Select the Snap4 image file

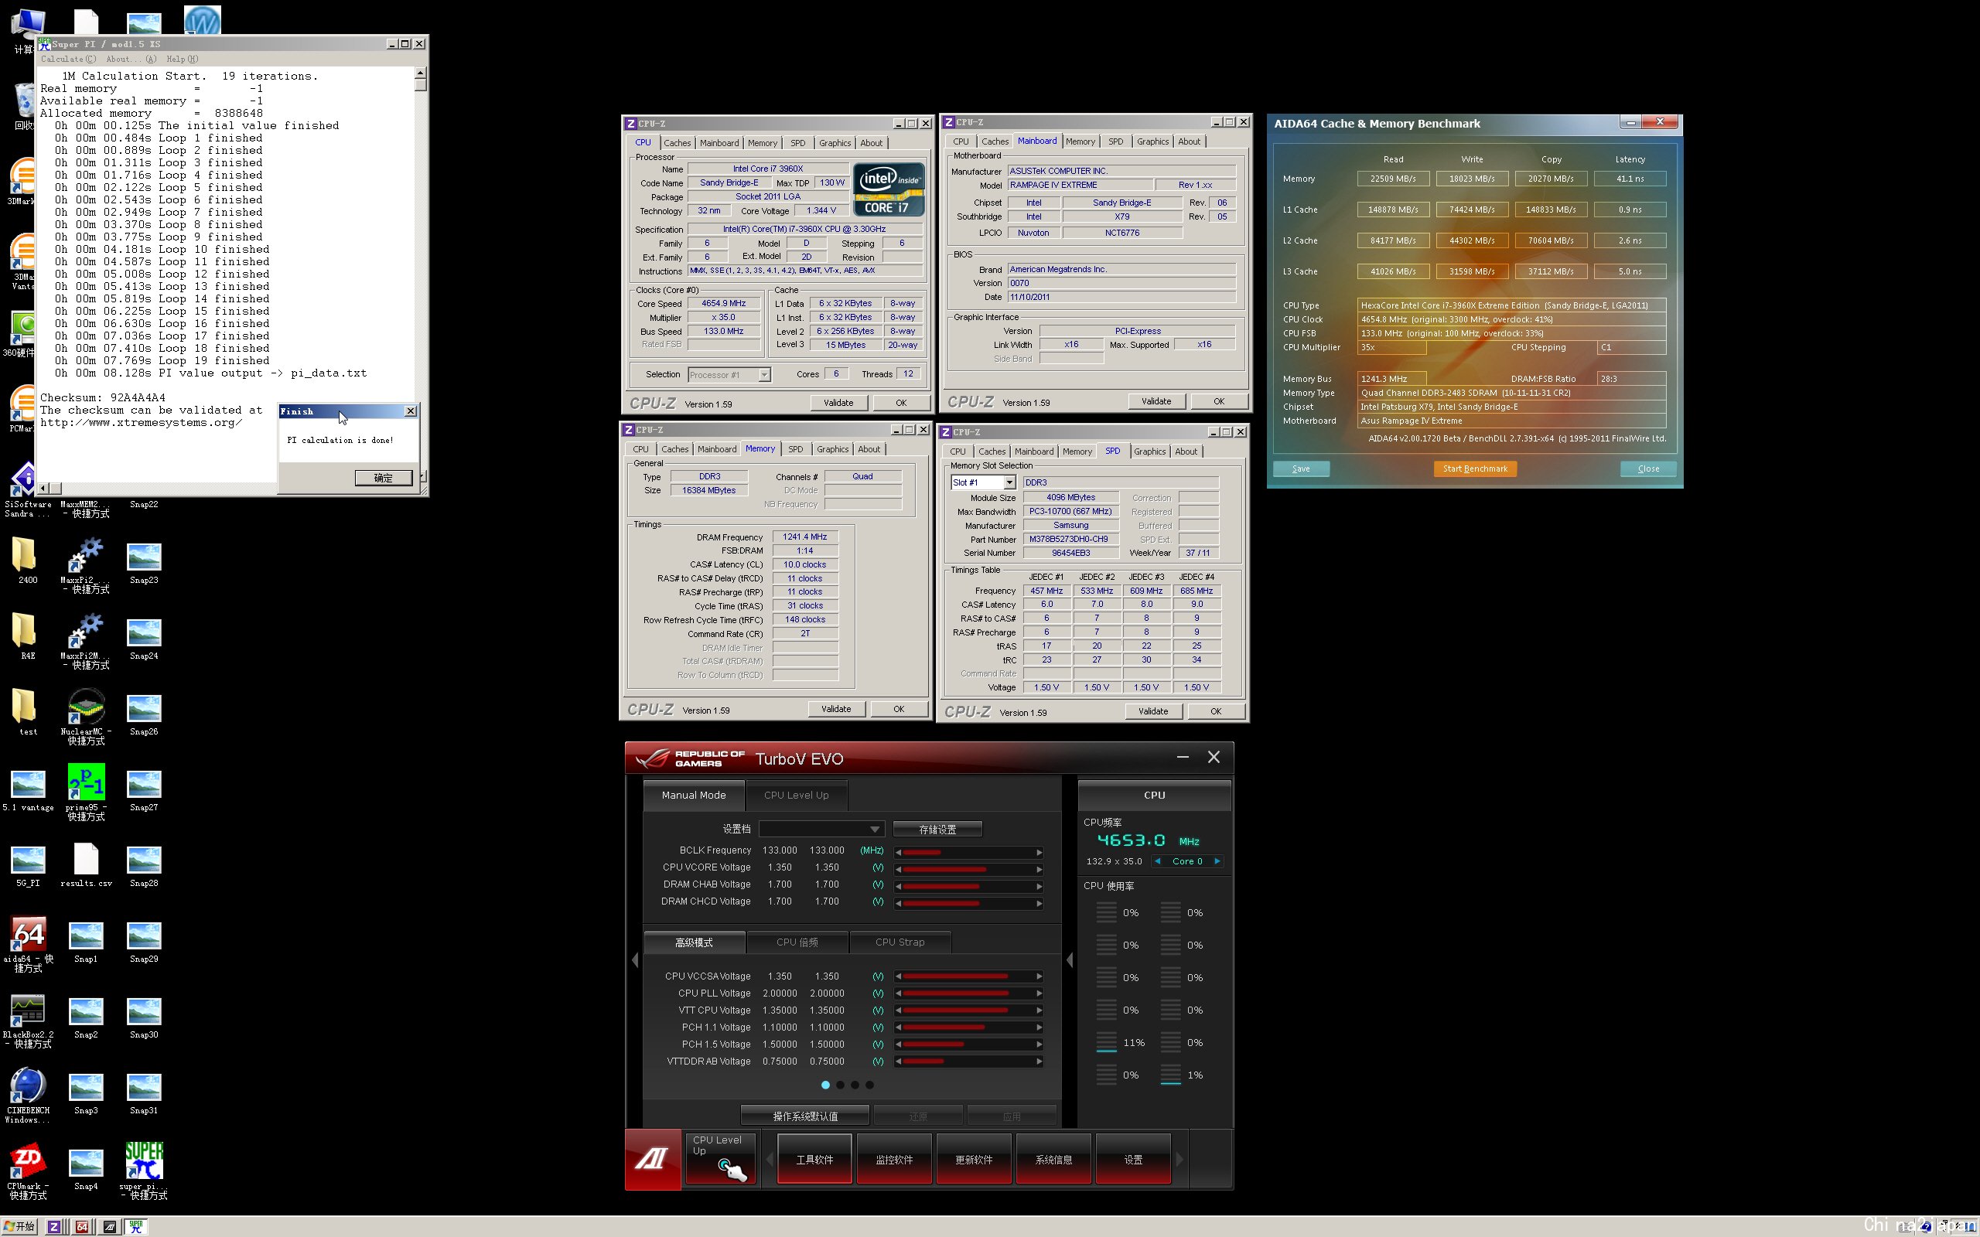click(86, 1169)
